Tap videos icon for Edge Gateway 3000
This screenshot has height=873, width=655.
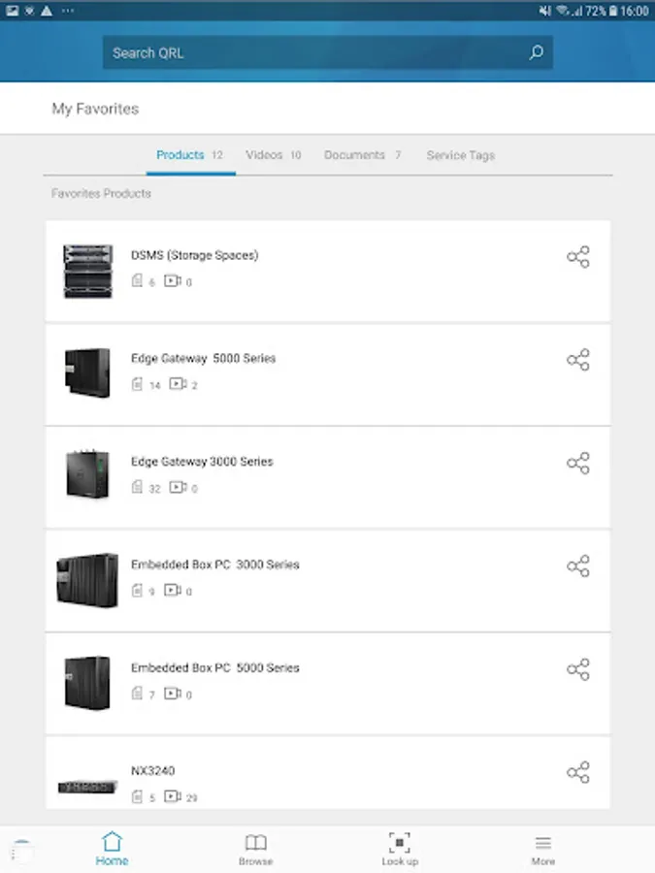pyautogui.click(x=178, y=487)
